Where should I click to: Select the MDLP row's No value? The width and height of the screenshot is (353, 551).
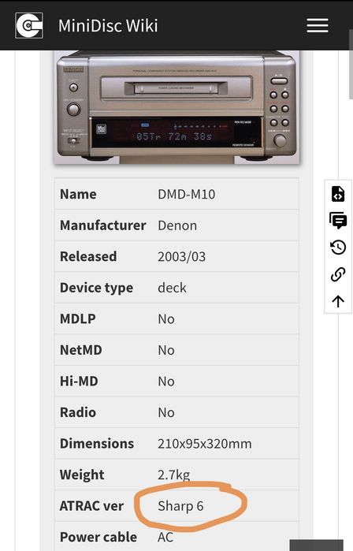pos(166,319)
